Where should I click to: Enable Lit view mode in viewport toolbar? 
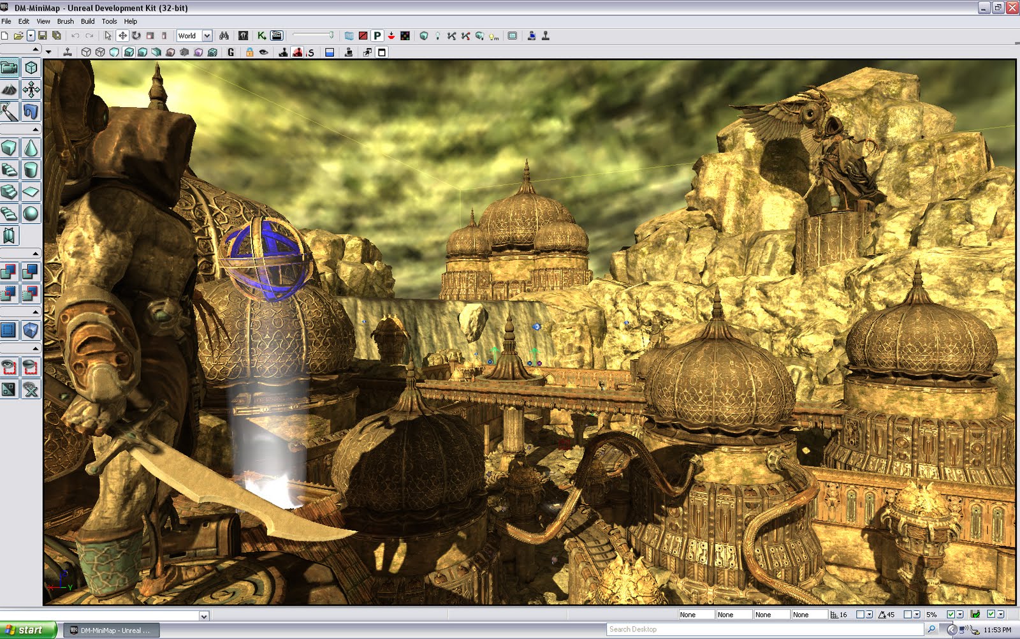128,52
